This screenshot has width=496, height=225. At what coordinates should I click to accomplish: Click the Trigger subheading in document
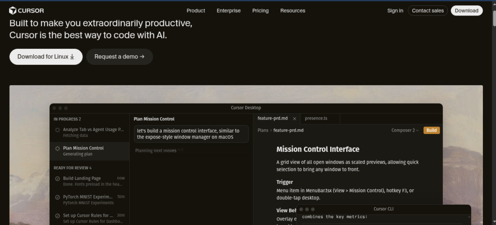[x=285, y=182]
